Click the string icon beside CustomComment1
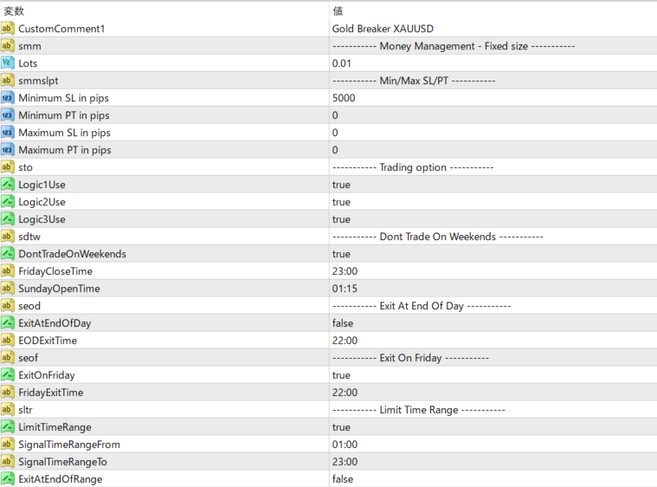657x487 pixels. click(x=8, y=29)
